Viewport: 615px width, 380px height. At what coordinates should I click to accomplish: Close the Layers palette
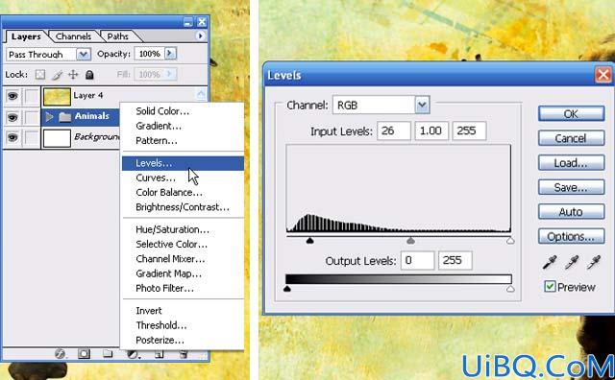(202, 22)
